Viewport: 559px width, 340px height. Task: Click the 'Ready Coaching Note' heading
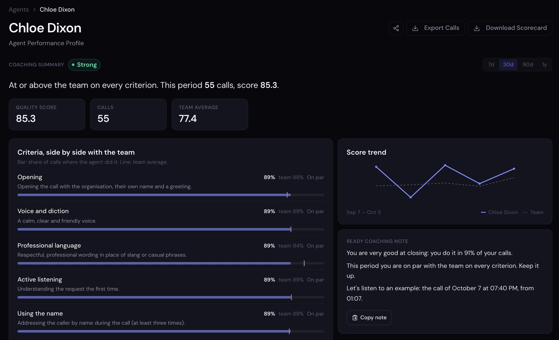pyautogui.click(x=377, y=241)
